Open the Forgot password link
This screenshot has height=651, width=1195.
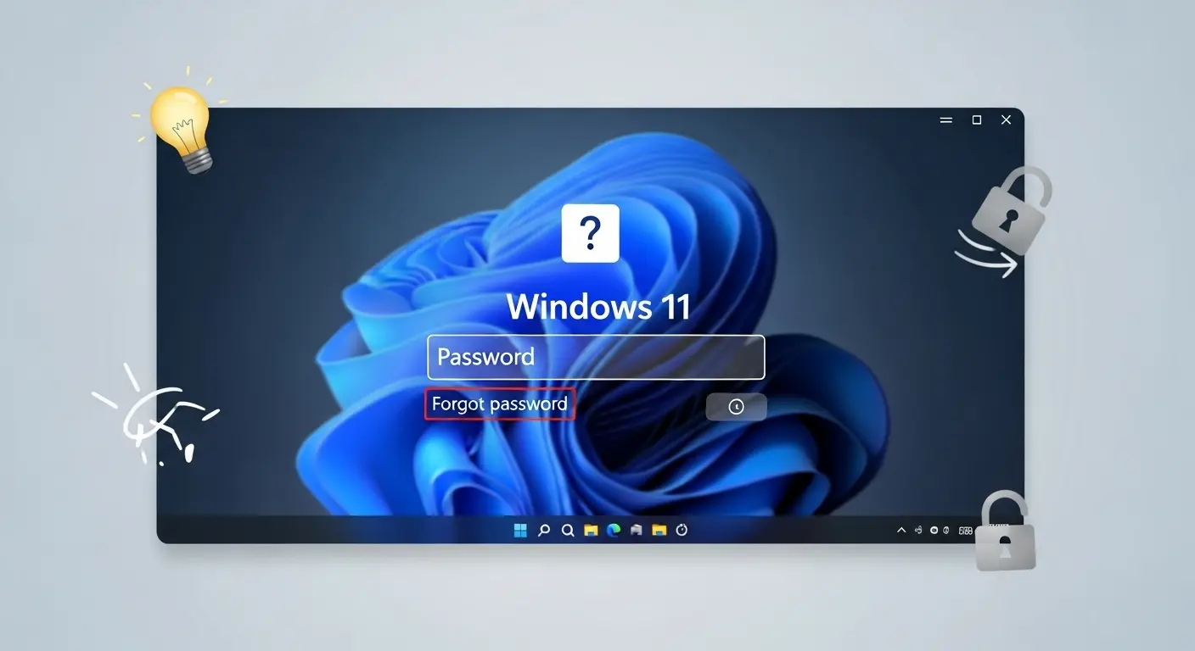[500, 404]
